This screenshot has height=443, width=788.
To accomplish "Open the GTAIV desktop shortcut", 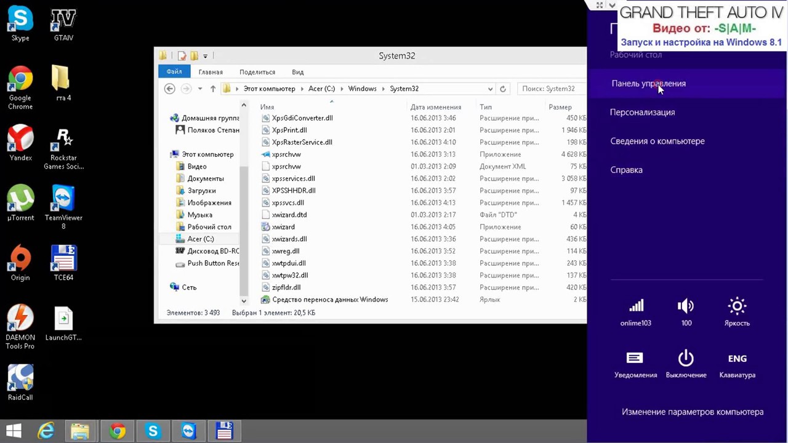I will pyautogui.click(x=63, y=24).
